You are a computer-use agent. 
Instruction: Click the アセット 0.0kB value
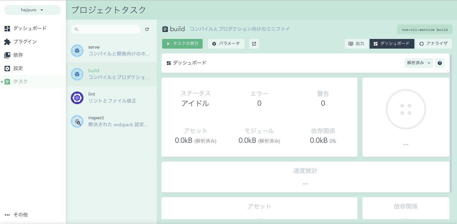coord(196,140)
